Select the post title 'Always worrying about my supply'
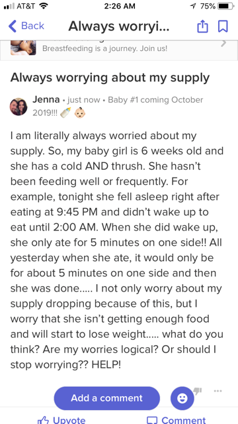Screen dimensions: 238x424 pyautogui.click(x=110, y=78)
